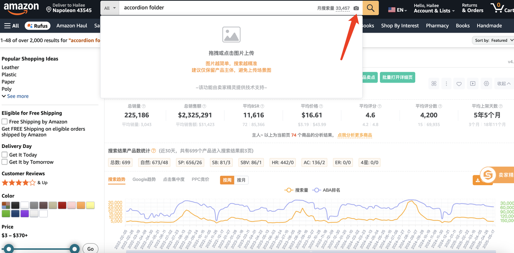Click the 批量打开详细页 button
This screenshot has width=514, height=253.
(397, 77)
